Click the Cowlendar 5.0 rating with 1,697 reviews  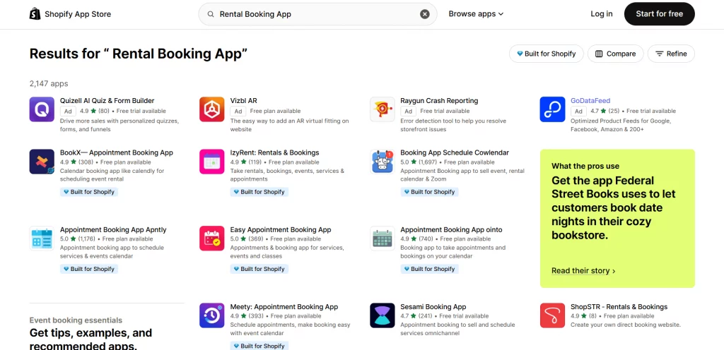point(419,162)
